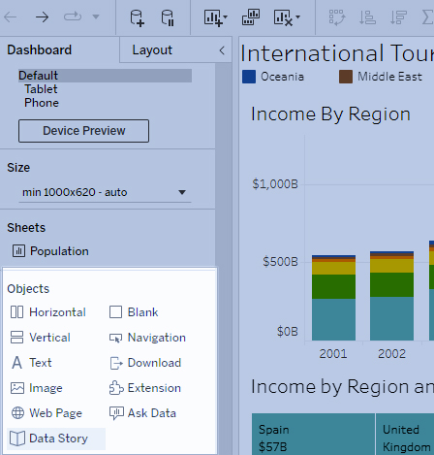
Task: Click the Middle East legend label
Action: point(389,77)
